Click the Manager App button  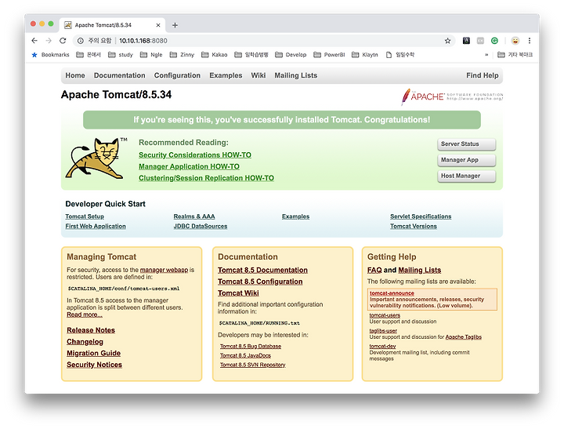(467, 160)
